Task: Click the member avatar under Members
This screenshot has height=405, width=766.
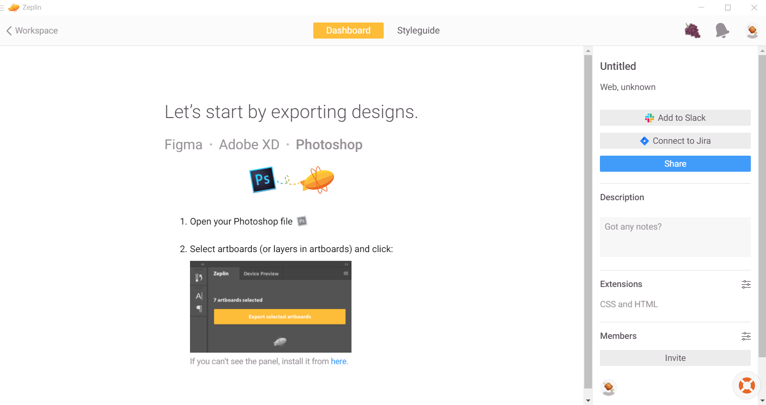Action: point(609,388)
